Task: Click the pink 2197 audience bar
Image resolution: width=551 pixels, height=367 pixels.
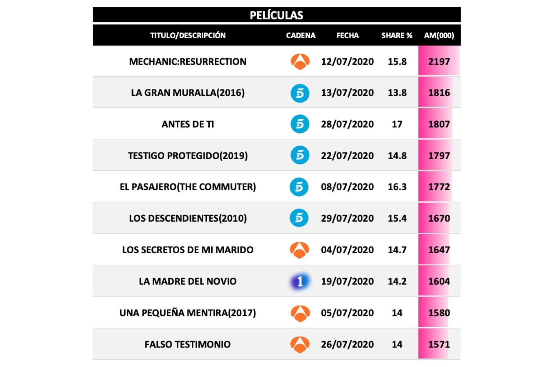Action: tap(439, 62)
